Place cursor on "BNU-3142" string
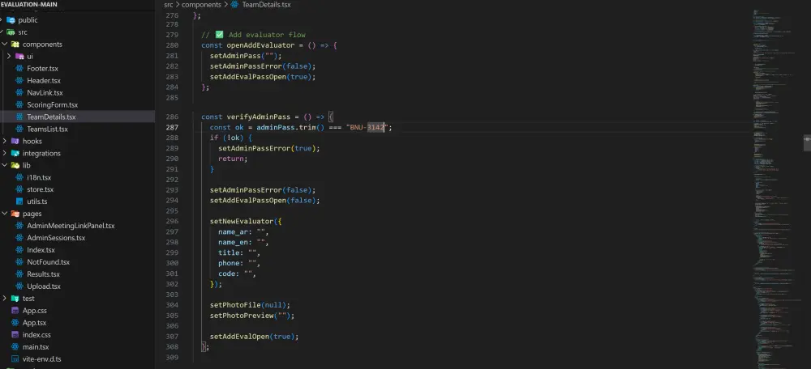Viewport: 811px width, 369px height. pos(369,128)
